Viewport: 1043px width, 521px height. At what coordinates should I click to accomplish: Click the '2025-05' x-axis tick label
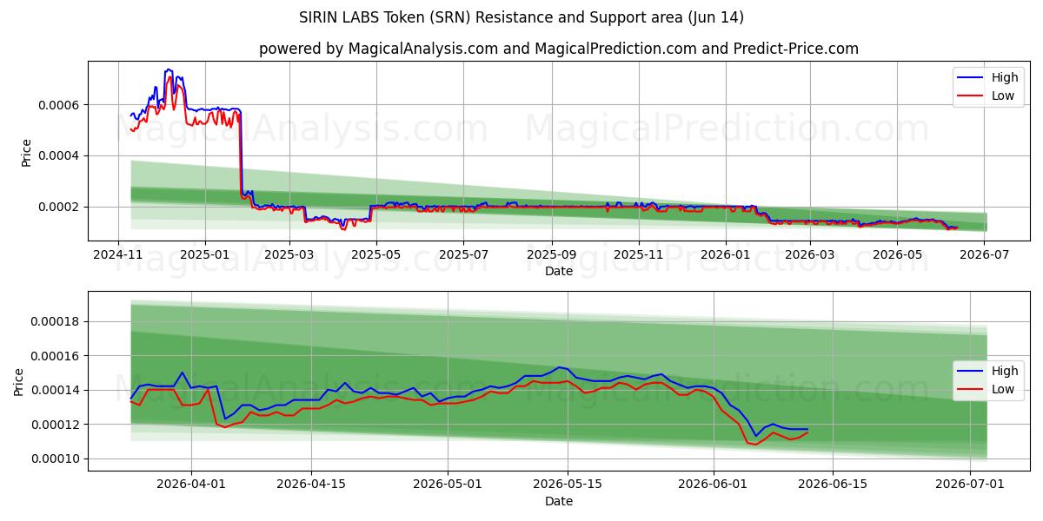pos(375,254)
